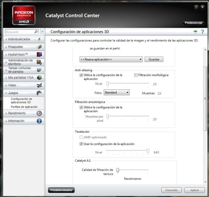Select Perfiles de aplicación item
This screenshot has height=197, width=209.
[24, 107]
